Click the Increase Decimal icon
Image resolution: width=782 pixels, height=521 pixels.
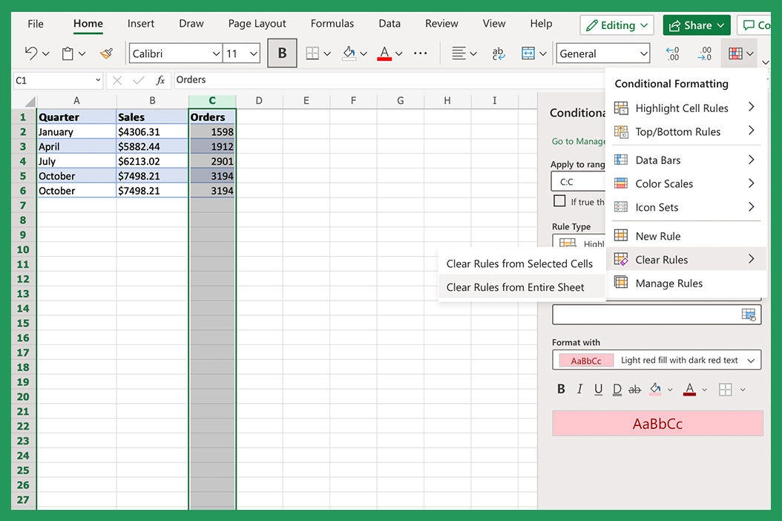(672, 53)
